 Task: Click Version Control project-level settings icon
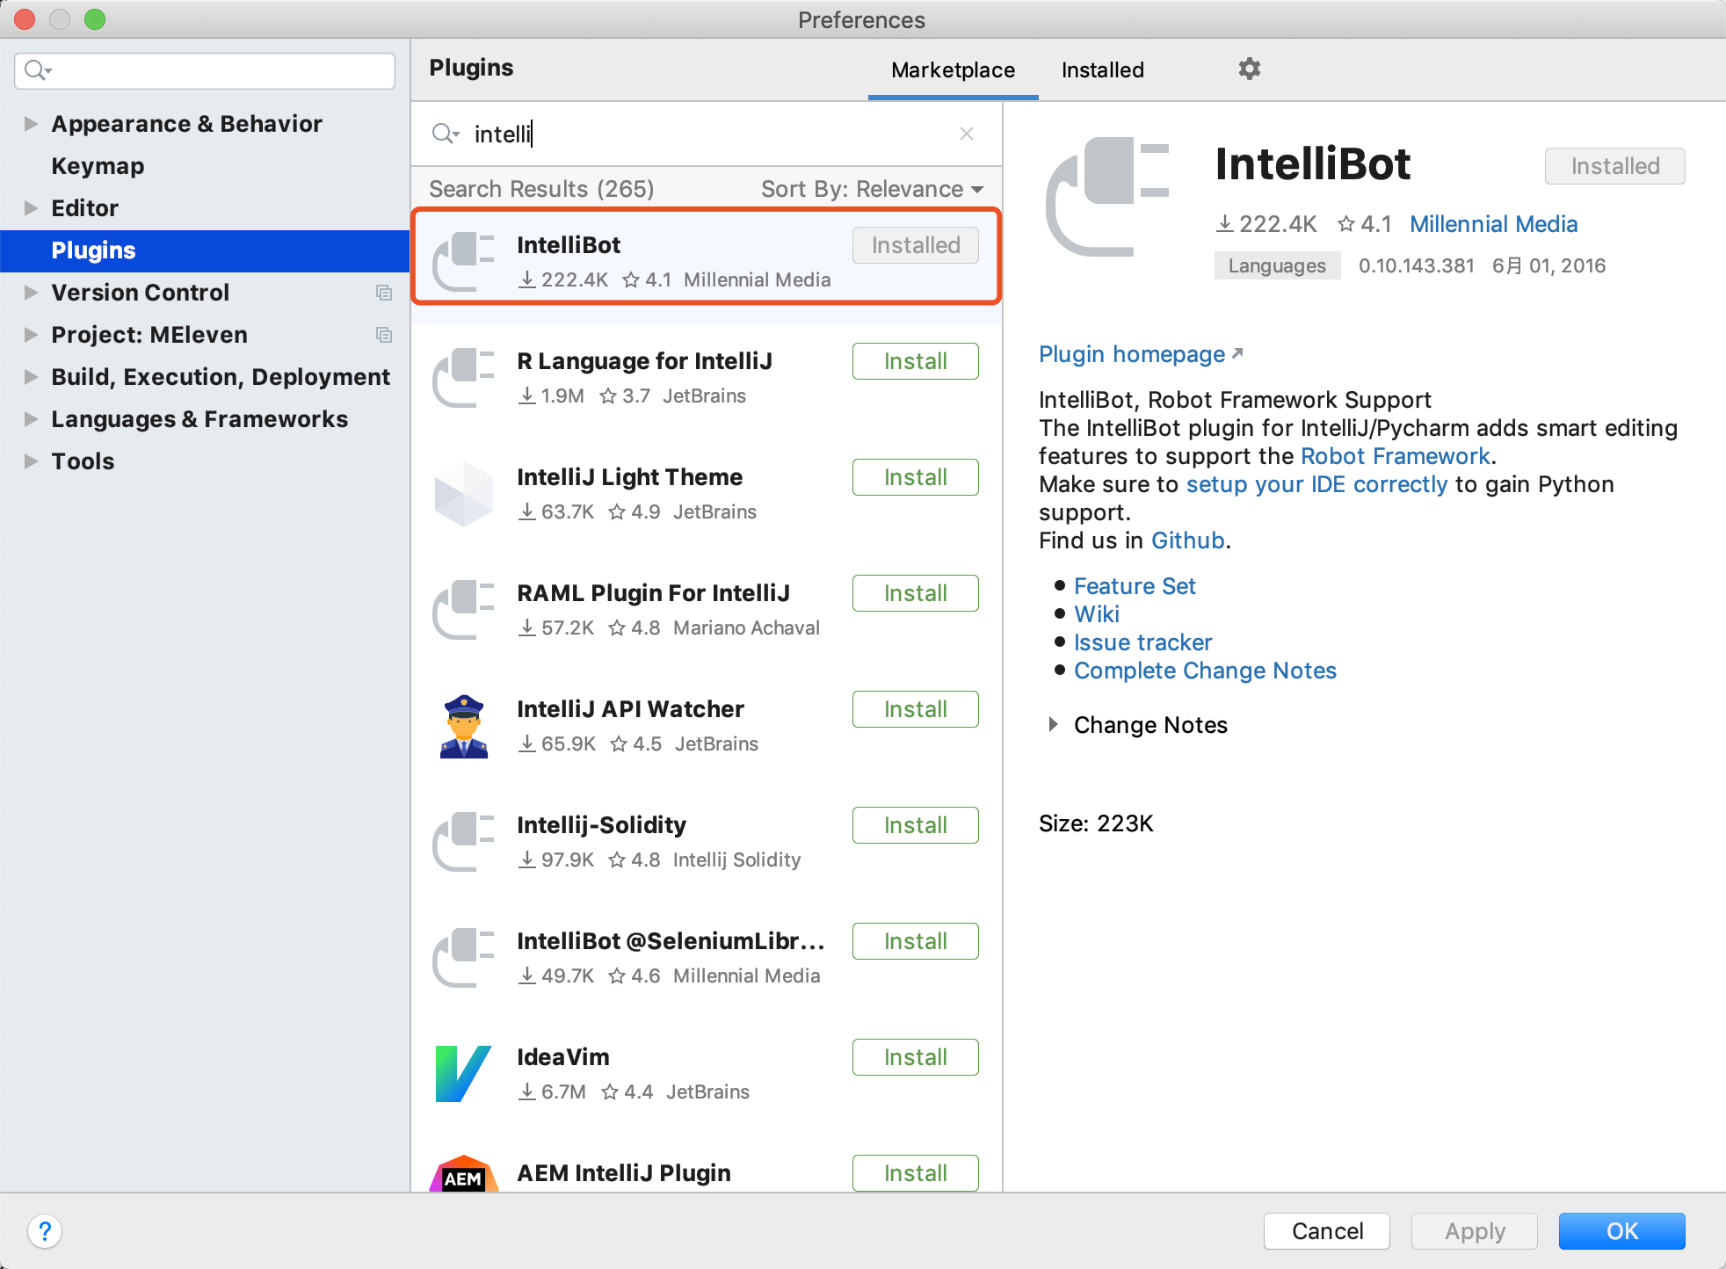click(x=384, y=293)
